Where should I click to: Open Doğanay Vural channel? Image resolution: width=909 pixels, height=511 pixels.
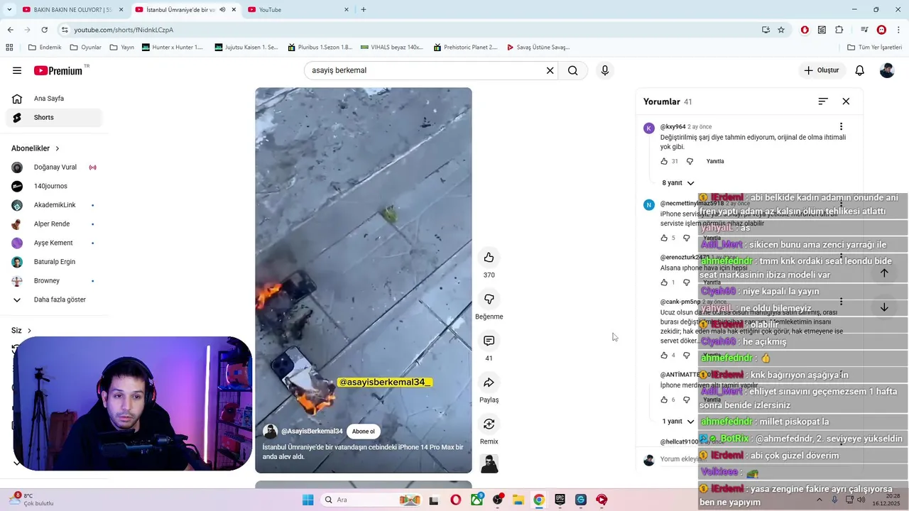53,167
